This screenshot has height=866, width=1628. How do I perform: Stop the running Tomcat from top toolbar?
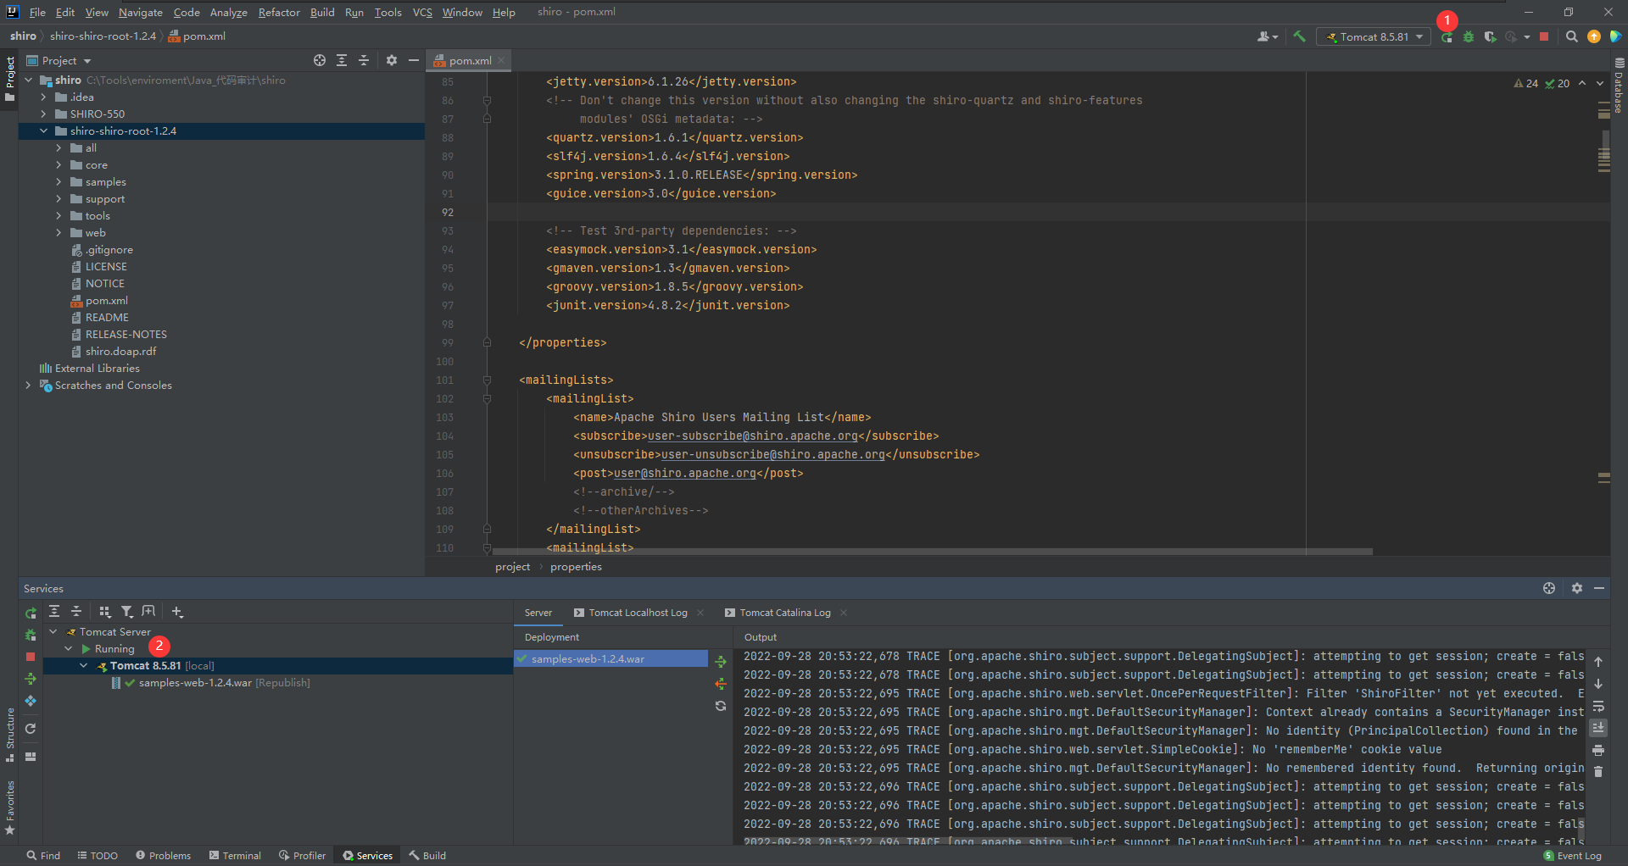coord(1544,36)
